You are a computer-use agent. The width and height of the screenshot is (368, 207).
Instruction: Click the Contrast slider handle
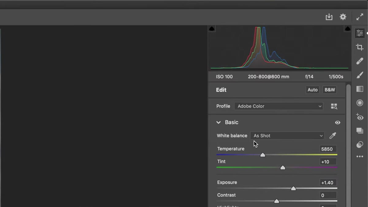(277, 201)
